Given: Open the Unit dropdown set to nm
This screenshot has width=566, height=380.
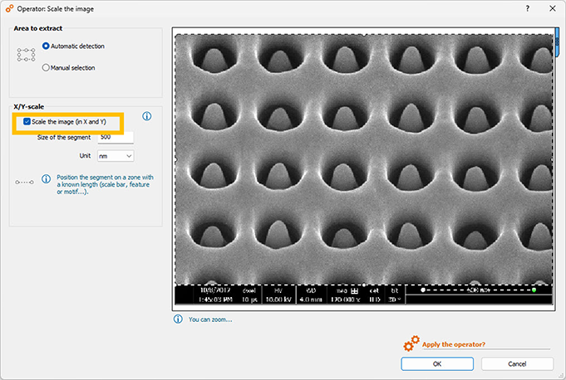Looking at the screenshot, I should coord(116,155).
